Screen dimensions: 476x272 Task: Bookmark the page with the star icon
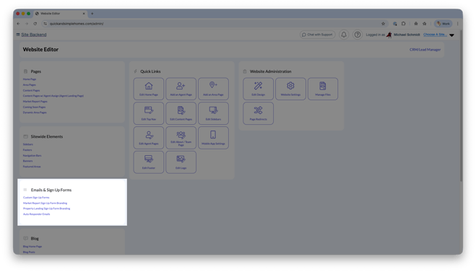(x=383, y=24)
